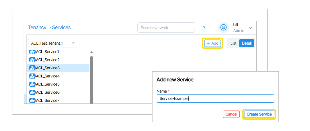
Task: Select ACL_Service3 in the list
Action: (x=48, y=68)
